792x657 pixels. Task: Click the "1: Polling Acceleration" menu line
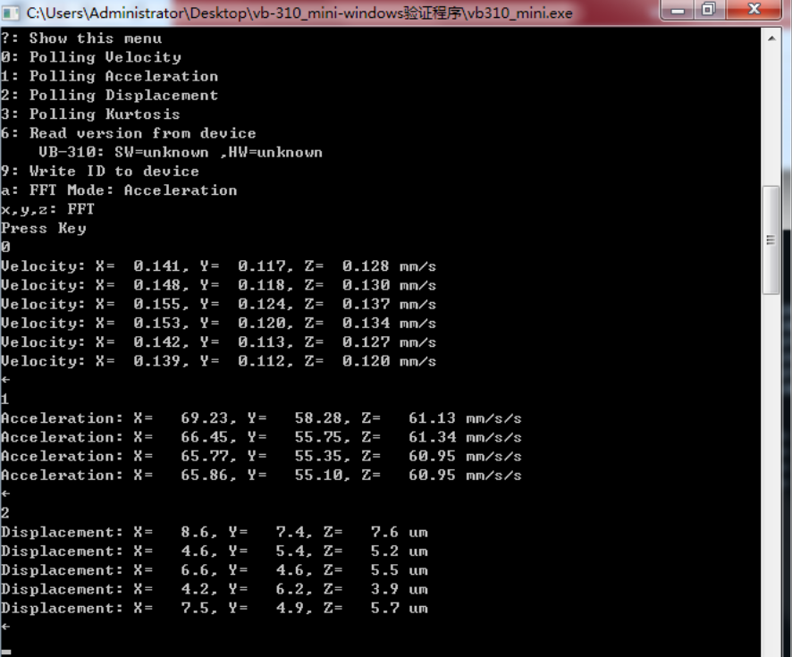coord(109,76)
